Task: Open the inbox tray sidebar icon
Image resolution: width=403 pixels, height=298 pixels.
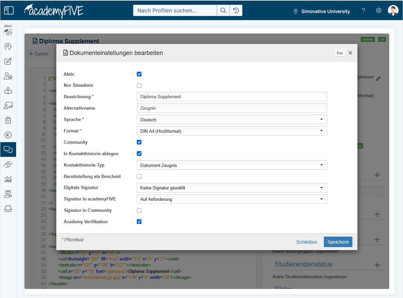Action: 8,209
